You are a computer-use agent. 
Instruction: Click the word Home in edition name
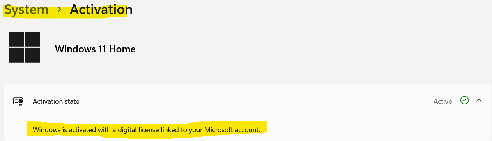tap(124, 49)
